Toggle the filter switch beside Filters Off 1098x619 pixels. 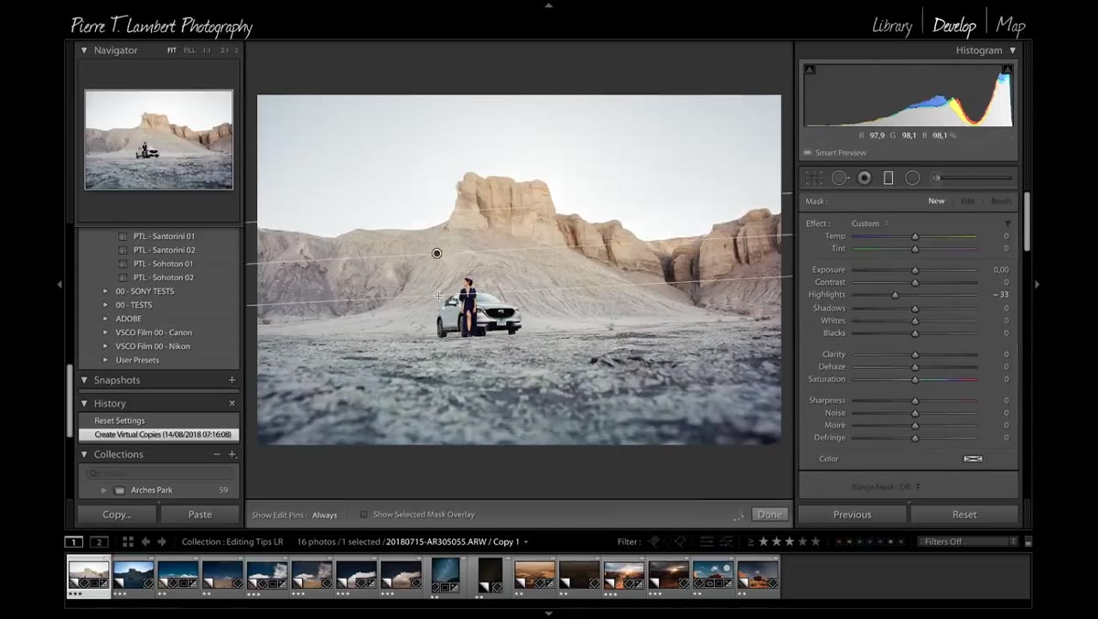[1028, 541]
